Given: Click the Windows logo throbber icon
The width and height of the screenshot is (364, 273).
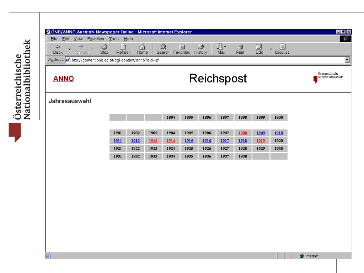Looking at the screenshot, I should click(346, 39).
